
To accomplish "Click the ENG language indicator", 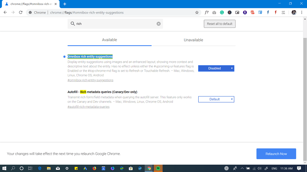I will point(274,169).
